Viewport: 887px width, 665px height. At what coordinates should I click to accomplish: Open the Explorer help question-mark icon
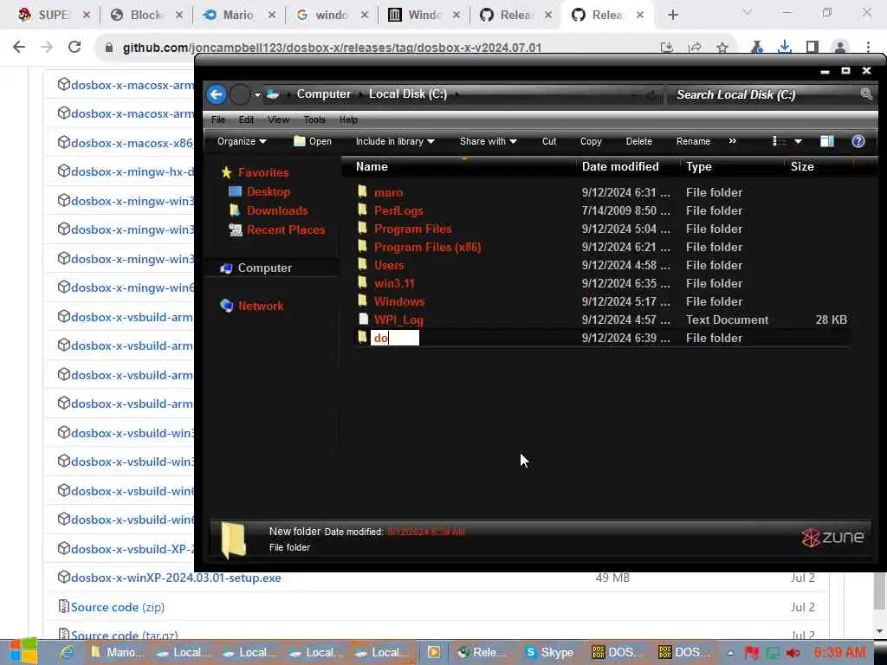click(x=858, y=141)
